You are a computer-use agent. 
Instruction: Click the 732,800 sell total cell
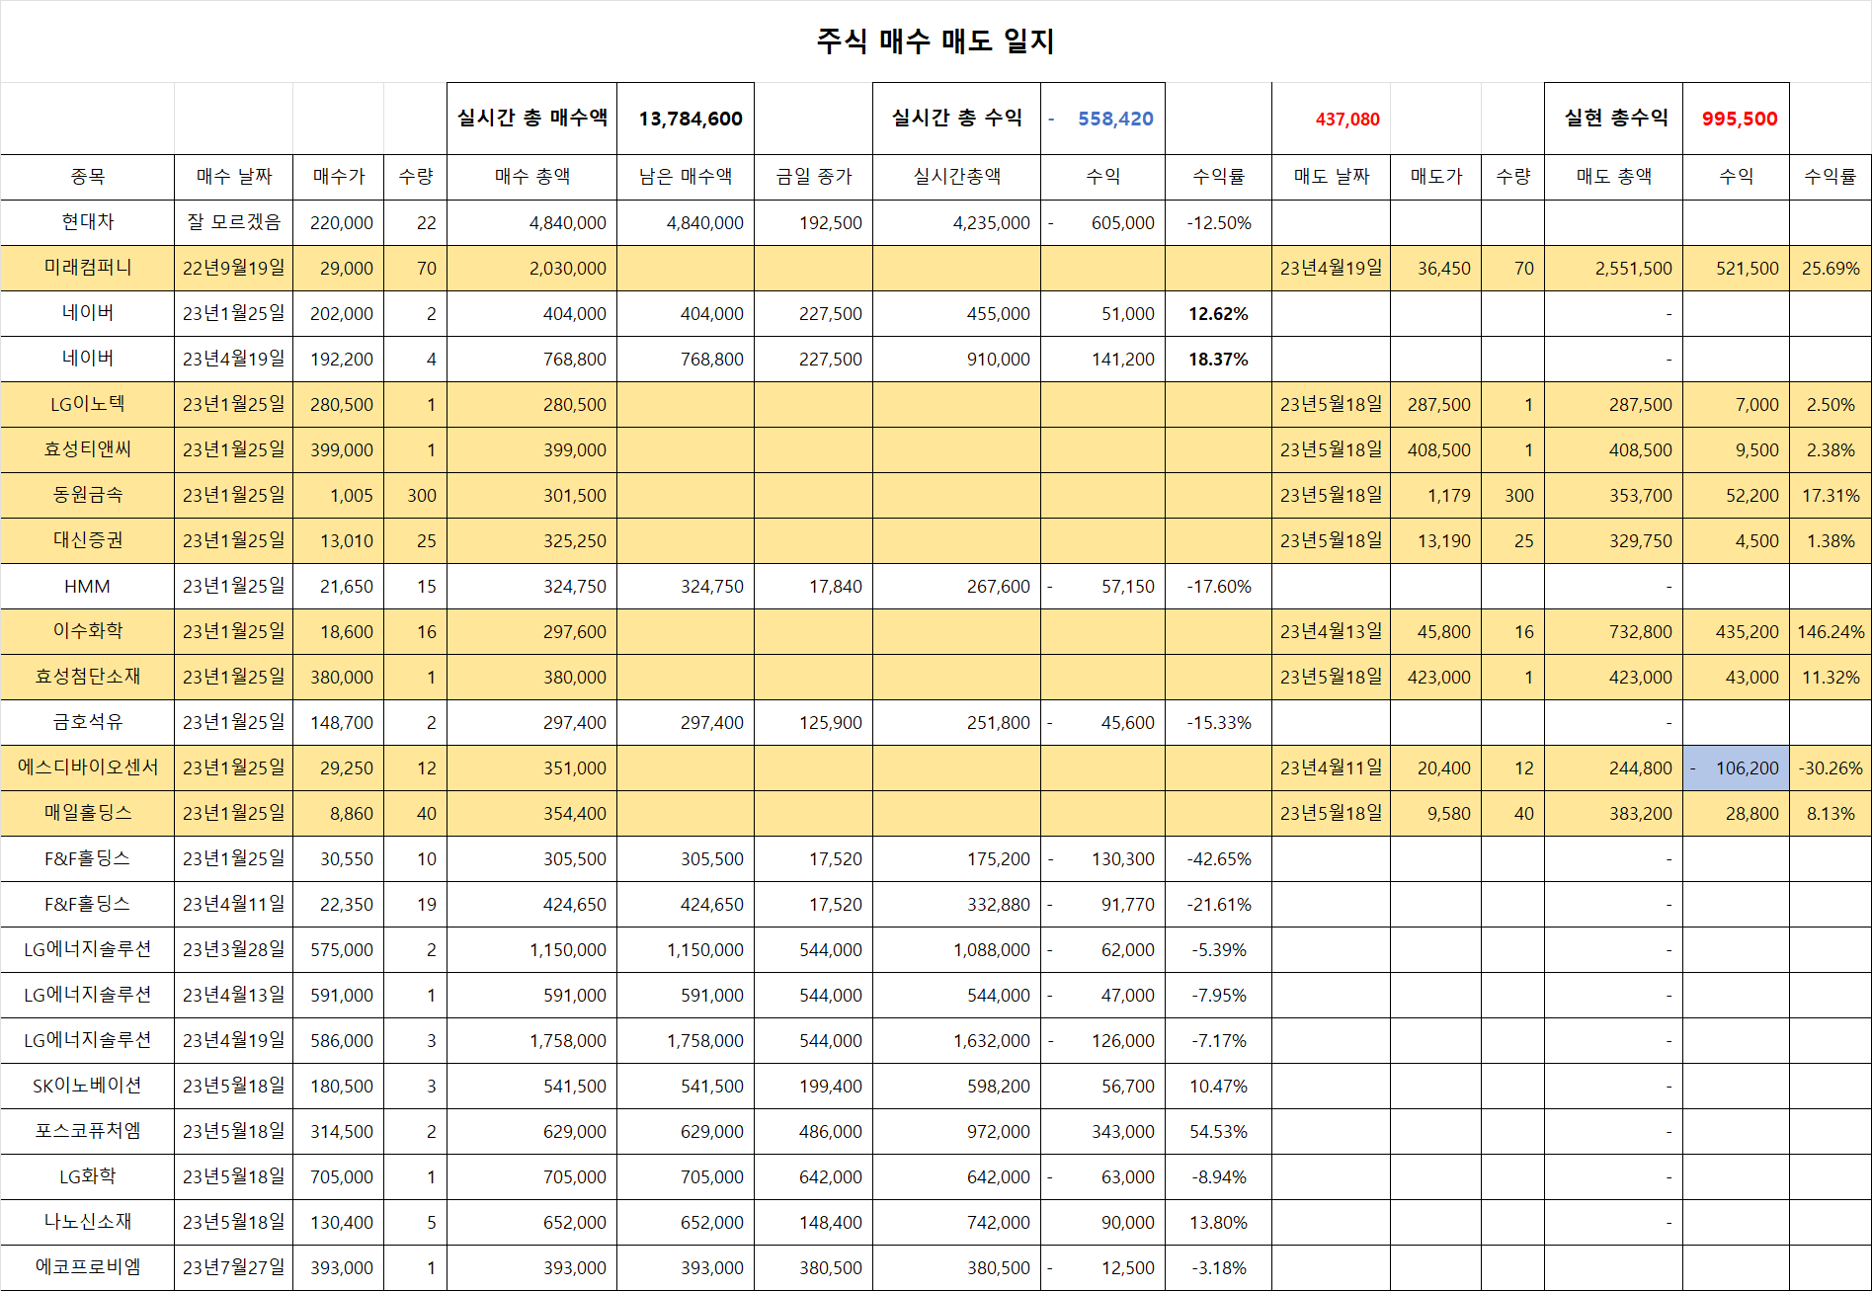click(x=1614, y=631)
